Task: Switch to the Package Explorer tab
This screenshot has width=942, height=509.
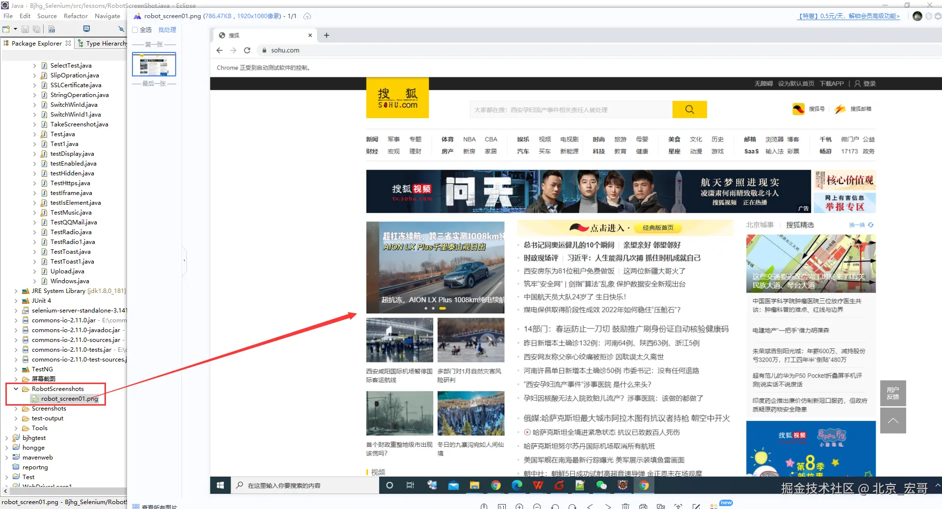Action: tap(37, 43)
